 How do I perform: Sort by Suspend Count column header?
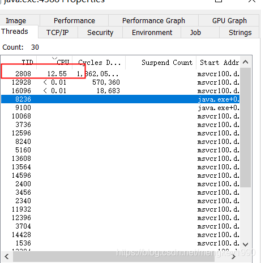click(x=161, y=63)
